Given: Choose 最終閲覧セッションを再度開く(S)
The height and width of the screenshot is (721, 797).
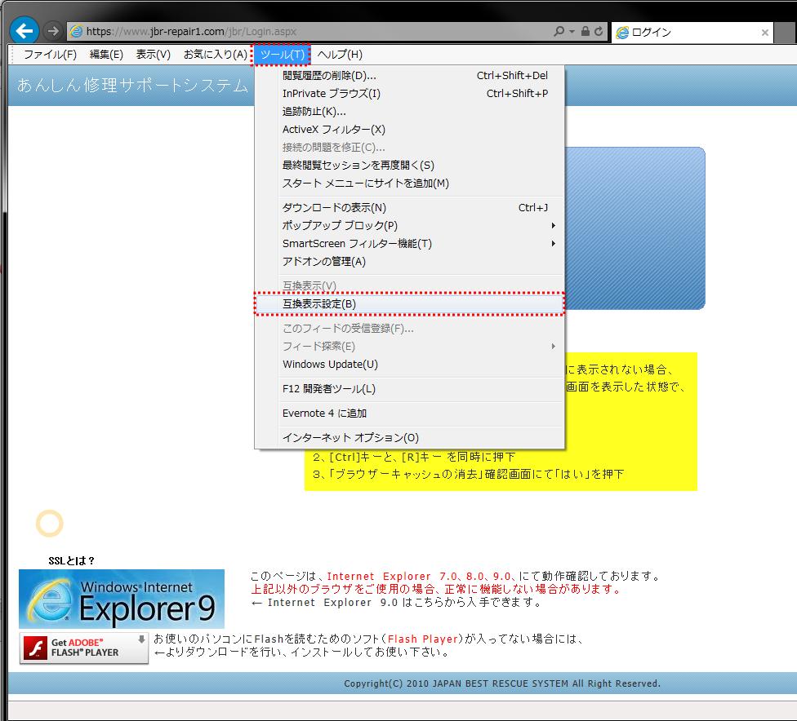Looking at the screenshot, I should [x=410, y=165].
